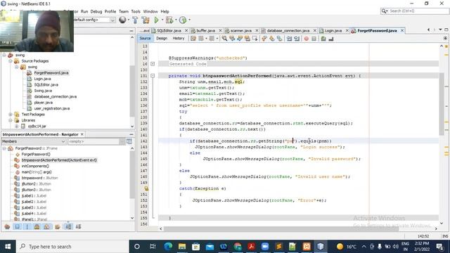Toggle Fully Qualified Names in Navigator
The width and height of the screenshot is (450, 253).
tap(58, 226)
